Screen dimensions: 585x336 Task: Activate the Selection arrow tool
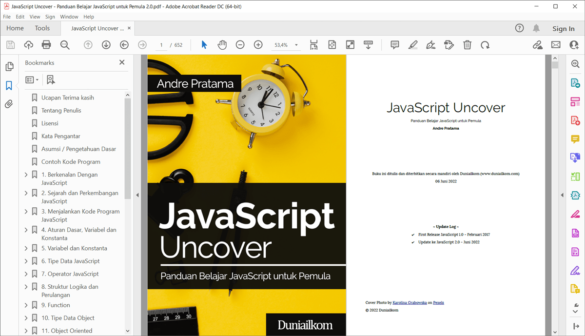pos(204,45)
